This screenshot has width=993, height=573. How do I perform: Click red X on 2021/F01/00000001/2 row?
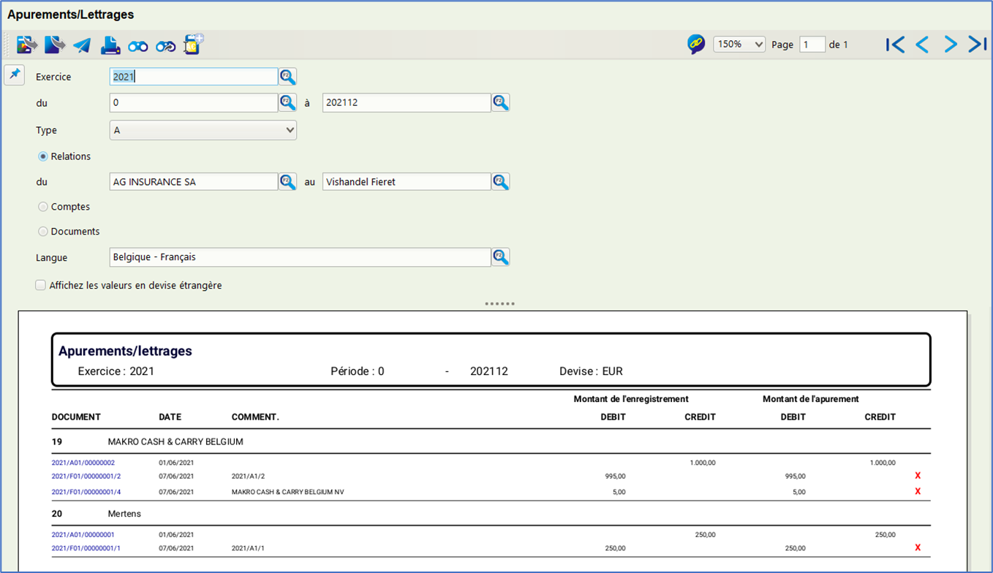point(918,476)
